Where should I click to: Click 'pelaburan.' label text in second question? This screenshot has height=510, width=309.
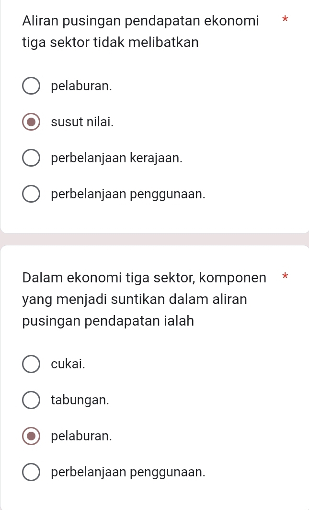(x=82, y=436)
